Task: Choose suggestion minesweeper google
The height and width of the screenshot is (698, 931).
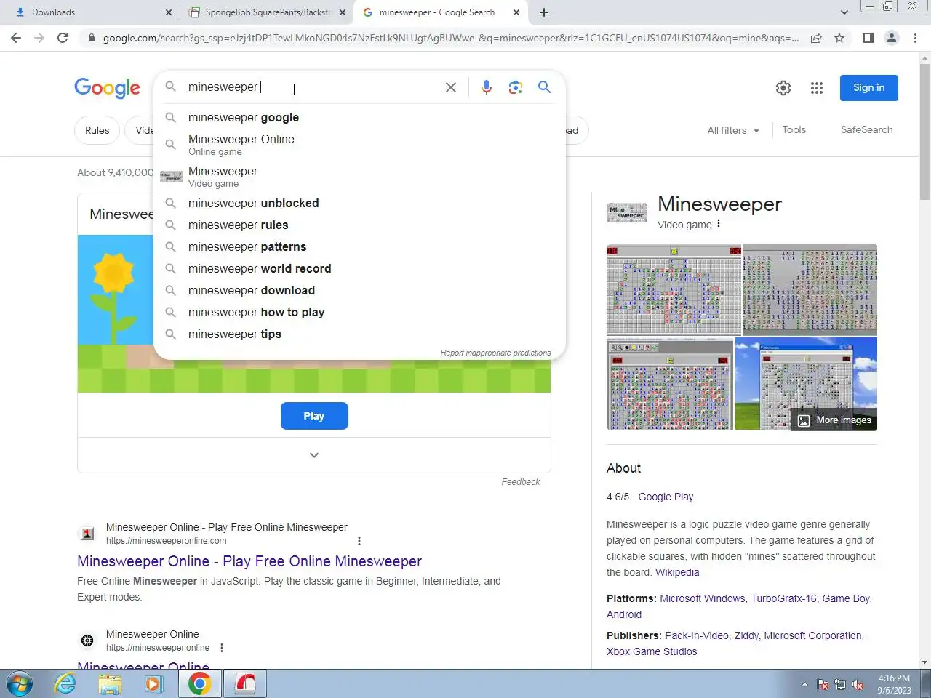Action: click(x=359, y=117)
